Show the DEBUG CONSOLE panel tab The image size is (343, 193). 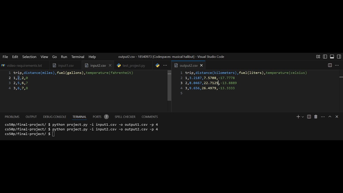[55, 117]
